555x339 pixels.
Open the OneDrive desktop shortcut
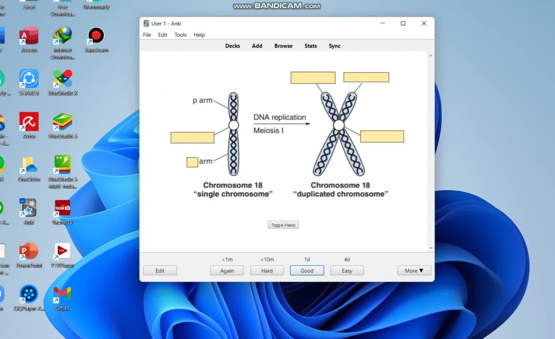click(x=29, y=168)
